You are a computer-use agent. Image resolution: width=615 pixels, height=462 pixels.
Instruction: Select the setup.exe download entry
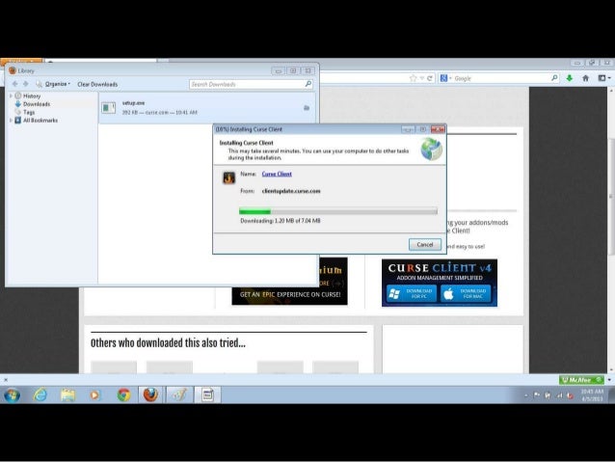click(207, 108)
